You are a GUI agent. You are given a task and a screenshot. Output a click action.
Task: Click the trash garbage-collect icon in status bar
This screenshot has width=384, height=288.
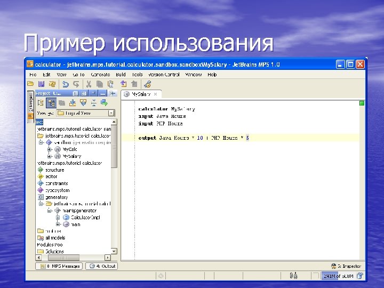(360, 276)
